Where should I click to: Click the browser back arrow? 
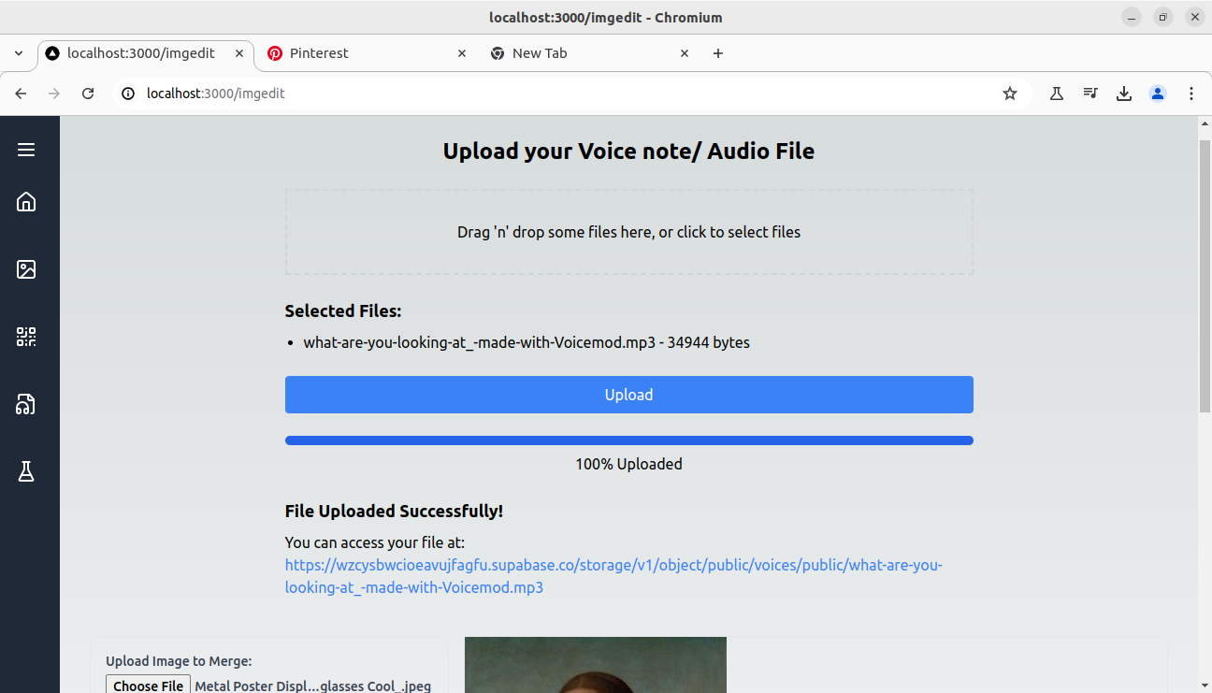pyautogui.click(x=21, y=94)
